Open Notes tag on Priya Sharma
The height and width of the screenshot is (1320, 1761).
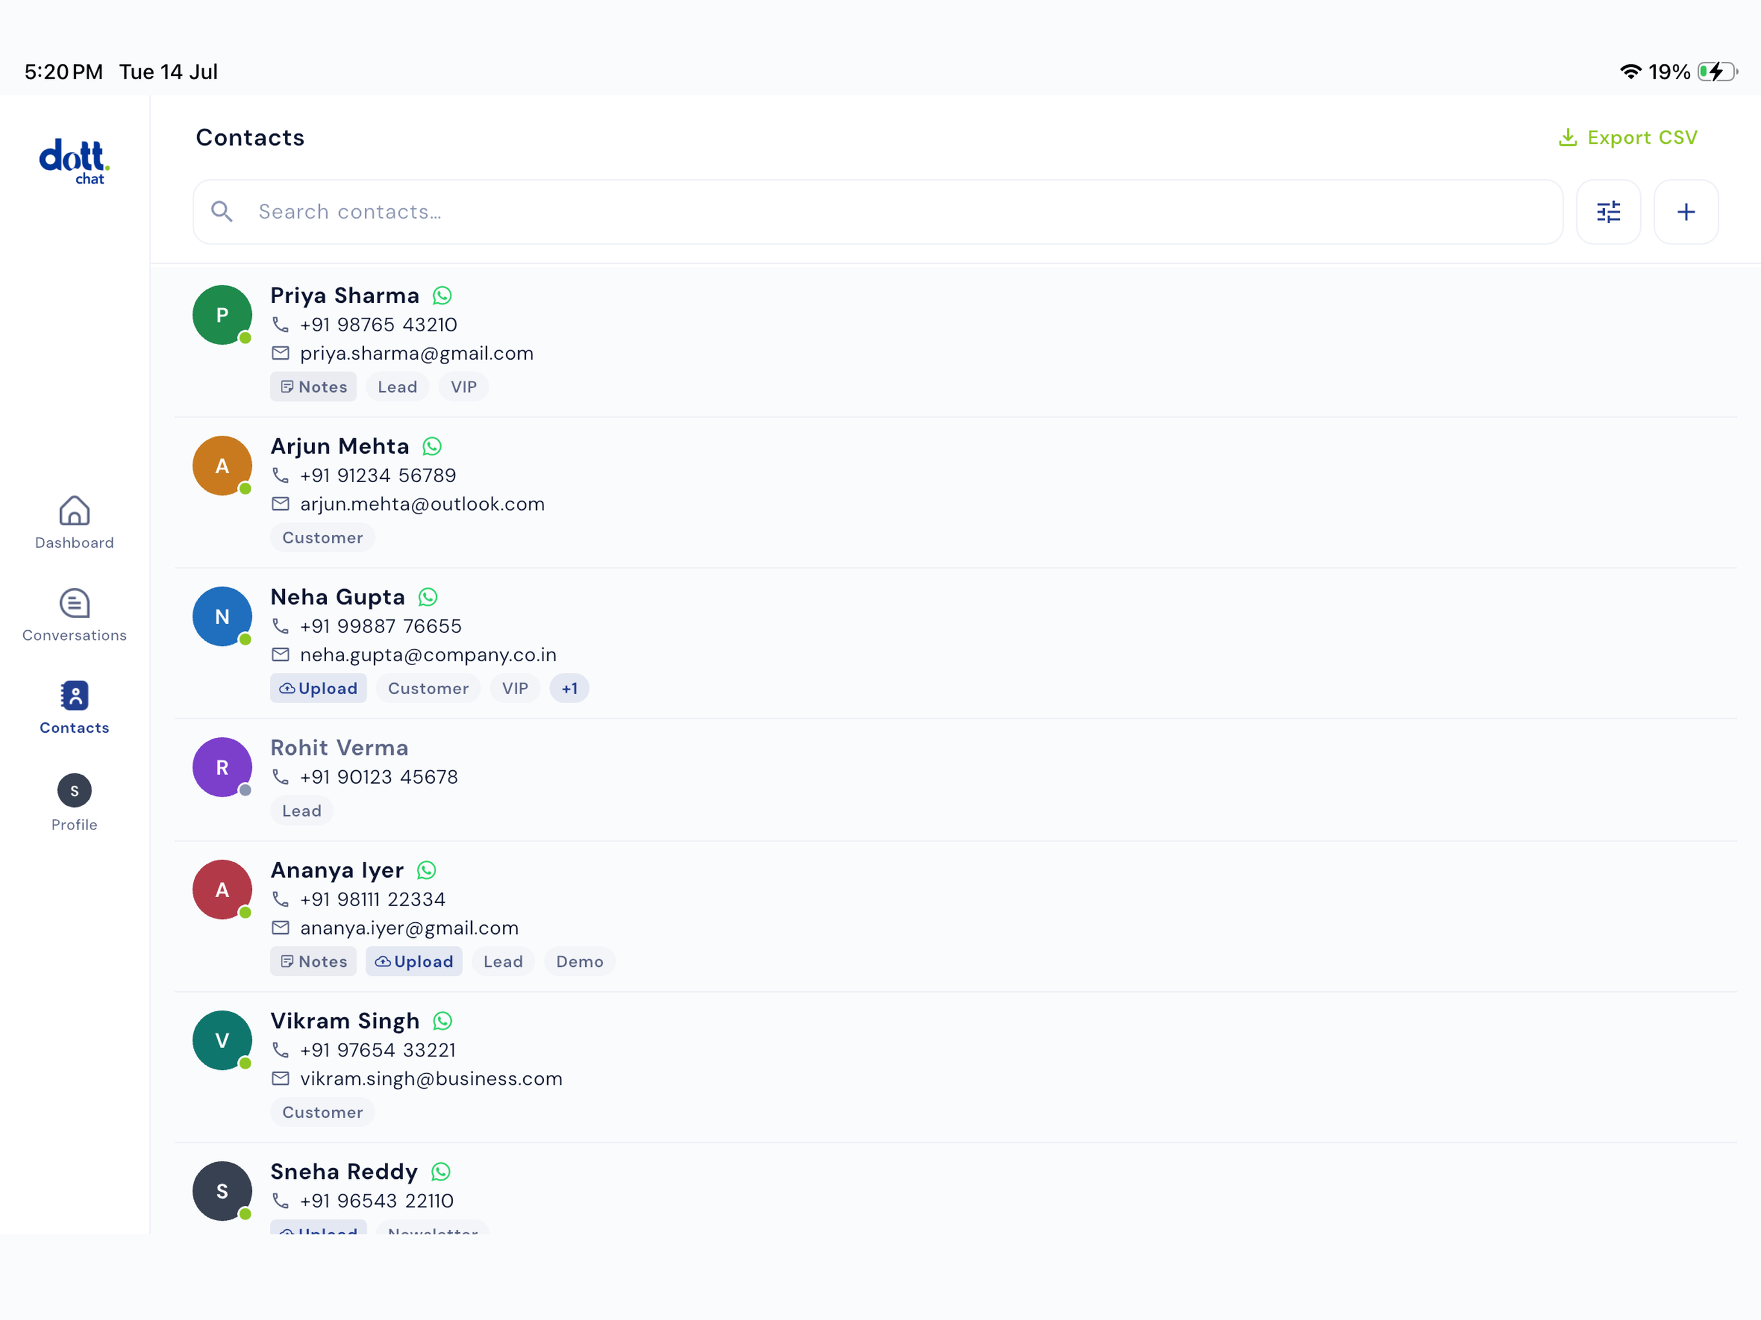point(314,387)
